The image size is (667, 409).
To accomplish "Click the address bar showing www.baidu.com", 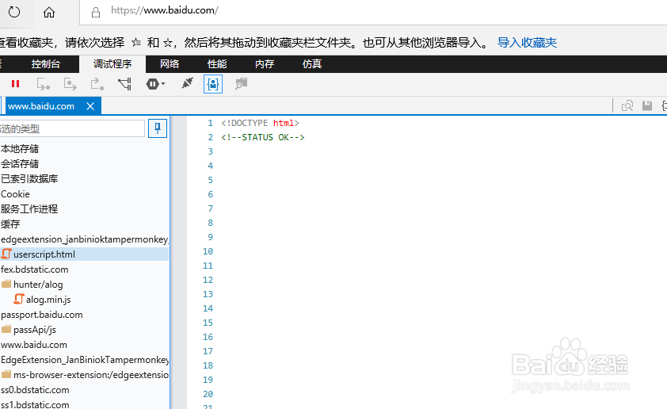I will click(x=165, y=10).
